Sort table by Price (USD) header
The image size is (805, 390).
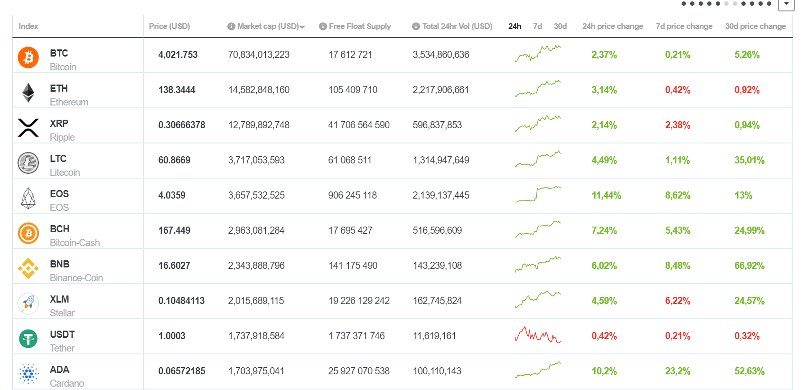(169, 26)
